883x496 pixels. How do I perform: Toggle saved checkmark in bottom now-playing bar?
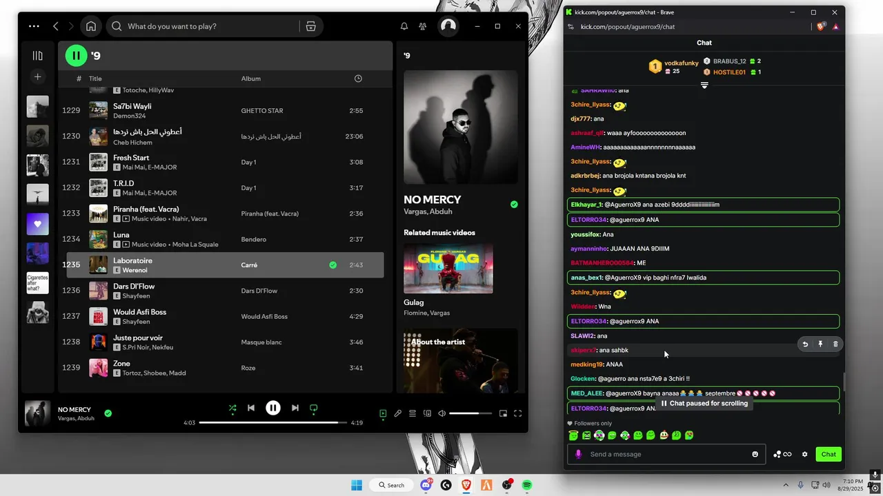tap(108, 413)
